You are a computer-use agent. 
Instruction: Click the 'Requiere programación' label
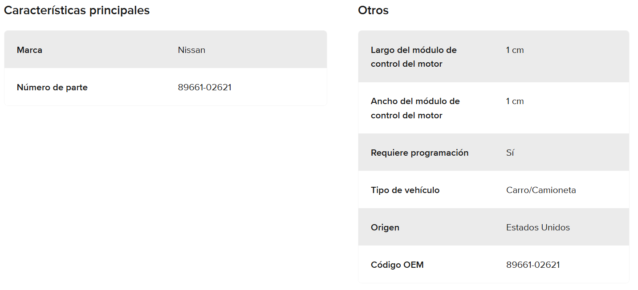[419, 153]
